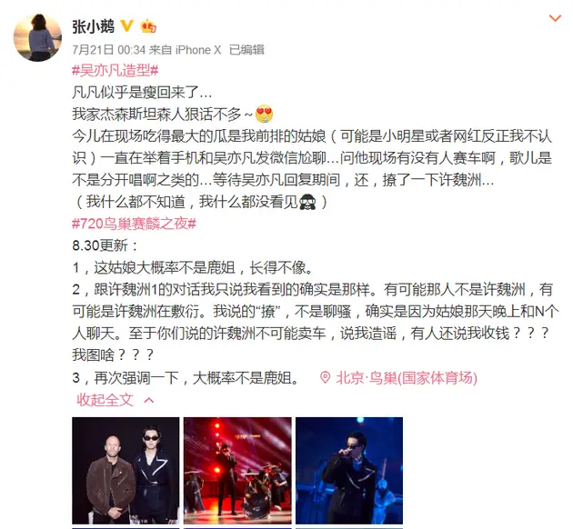Open red stage performance photo
The width and height of the screenshot is (573, 529).
[x=237, y=471]
